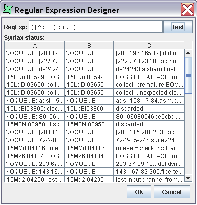Image resolution: width=197 pixels, height=205 pixels.
Task: Select column header B
Action: [x=89, y=45]
